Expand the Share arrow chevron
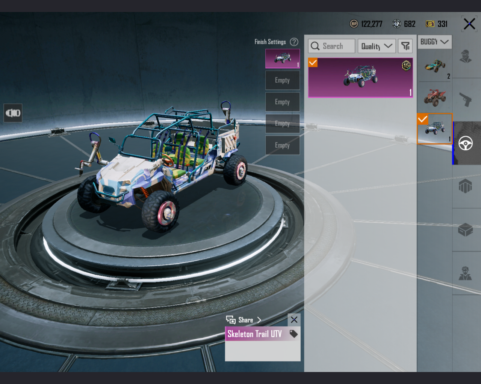 click(x=259, y=320)
